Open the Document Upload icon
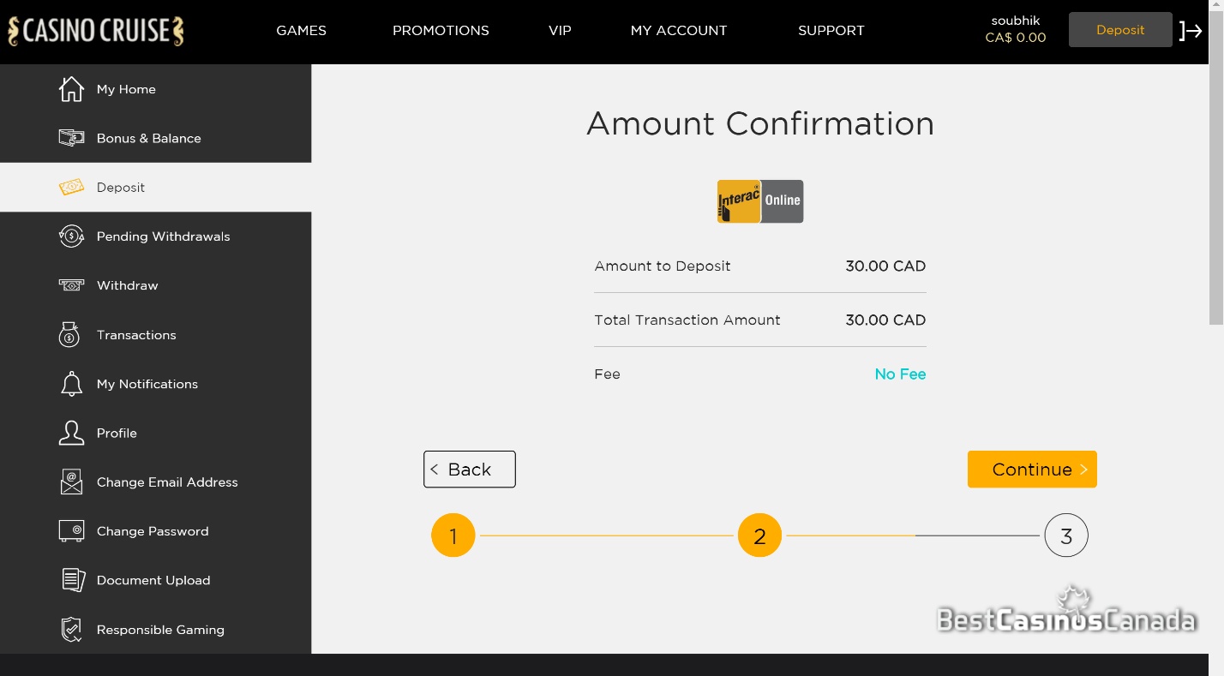Image resolution: width=1224 pixels, height=676 pixels. pos(73,580)
